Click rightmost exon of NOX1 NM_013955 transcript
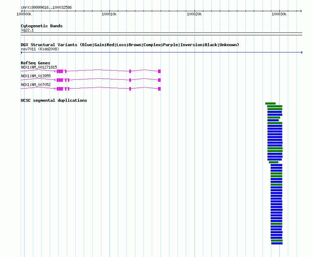The width and height of the screenshot is (312, 257). coord(159,80)
